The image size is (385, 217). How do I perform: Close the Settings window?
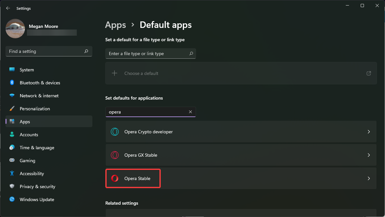pos(377,6)
